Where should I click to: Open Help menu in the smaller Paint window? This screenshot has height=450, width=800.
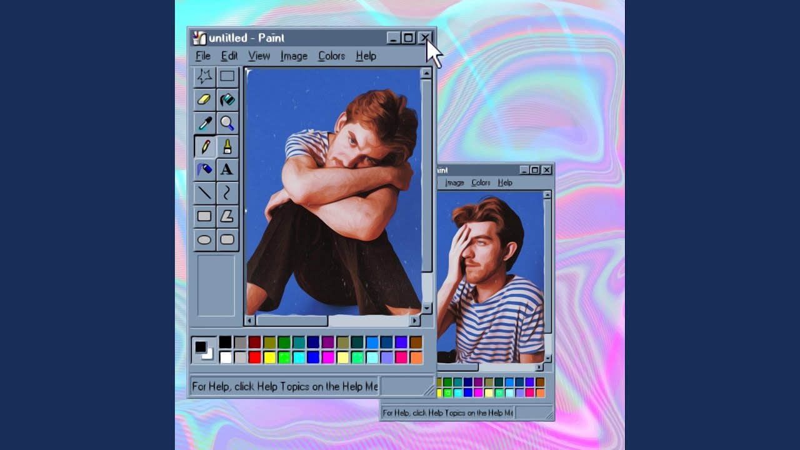(505, 182)
